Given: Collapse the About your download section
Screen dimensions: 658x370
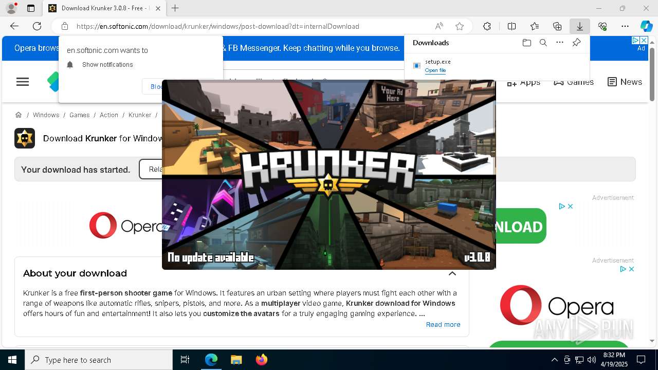Looking at the screenshot, I should [452, 273].
